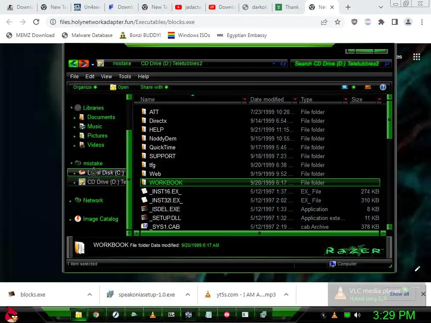
Task: Toggle the preview pane icon
Action: pyautogui.click(x=368, y=87)
